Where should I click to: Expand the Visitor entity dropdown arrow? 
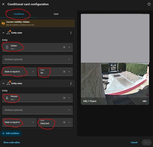coord(69,47)
